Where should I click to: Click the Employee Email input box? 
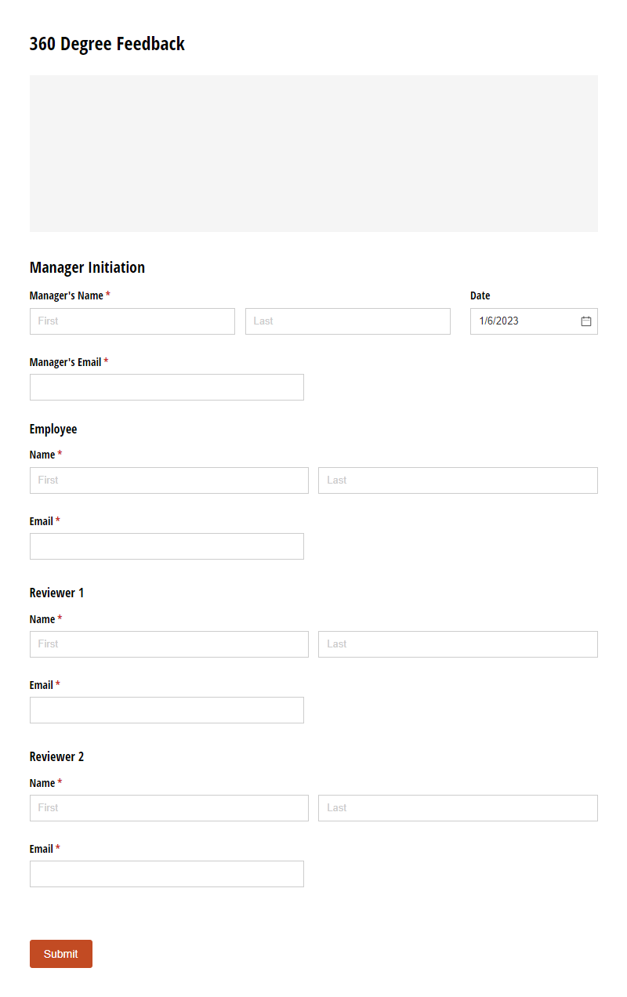pyautogui.click(x=166, y=546)
